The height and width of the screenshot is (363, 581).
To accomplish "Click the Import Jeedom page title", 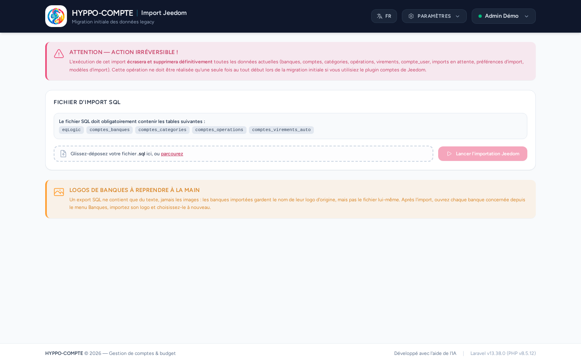I will [164, 13].
